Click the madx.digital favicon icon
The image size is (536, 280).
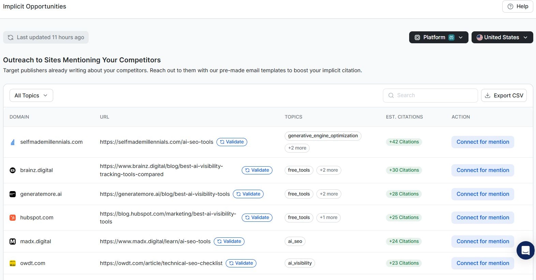(13, 242)
